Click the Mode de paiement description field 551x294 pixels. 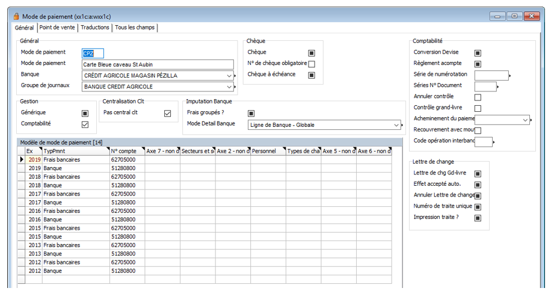pyautogui.click(x=157, y=65)
